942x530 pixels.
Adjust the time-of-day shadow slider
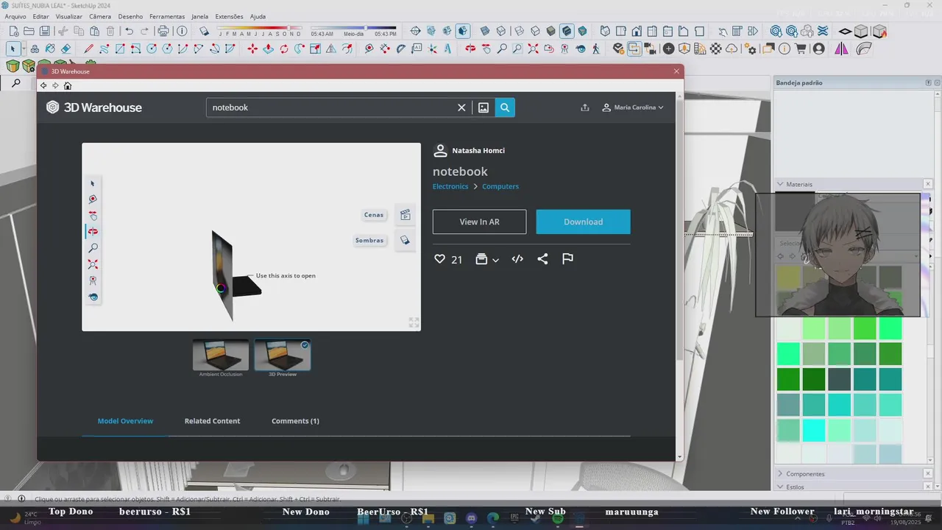(x=365, y=28)
